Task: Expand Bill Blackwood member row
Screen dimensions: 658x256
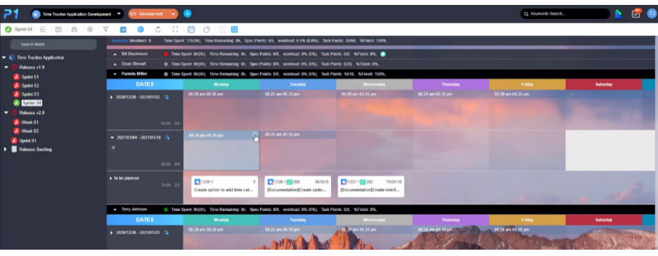Action: click(115, 54)
